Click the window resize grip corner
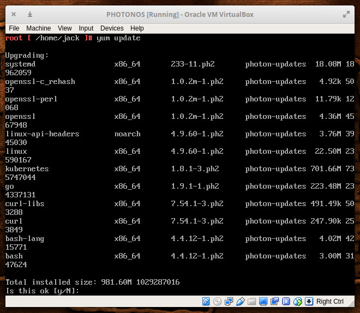 [x=351, y=304]
